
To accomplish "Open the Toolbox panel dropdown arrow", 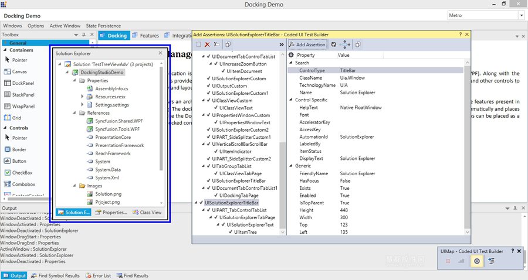I will [76, 35].
